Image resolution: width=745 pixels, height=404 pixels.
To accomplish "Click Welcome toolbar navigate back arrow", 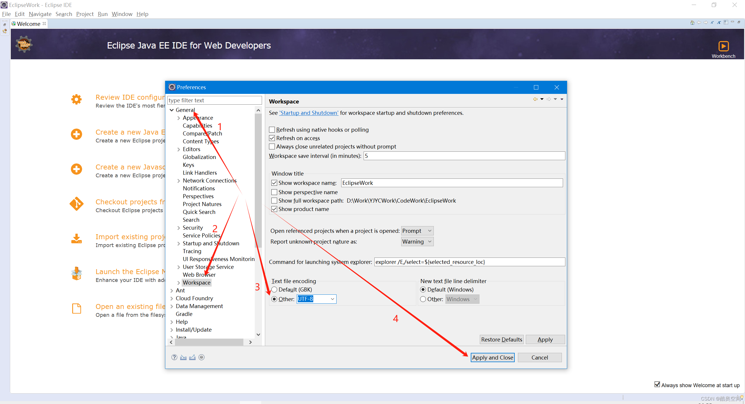I will coord(699,22).
